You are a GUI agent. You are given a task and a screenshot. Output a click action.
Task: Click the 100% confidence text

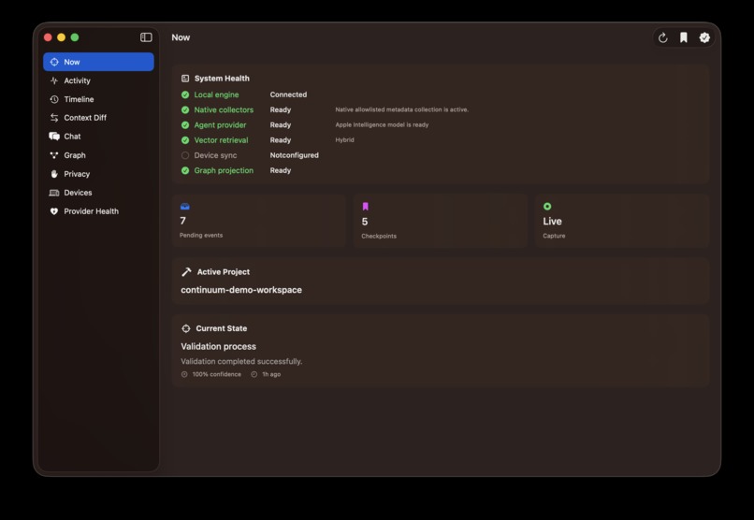pos(217,374)
